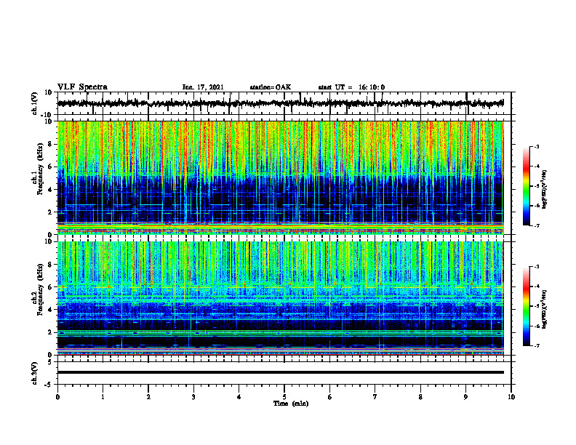Click the 'start UT = 16:10:0' header text
Image resolution: width=576 pixels, height=445 pixels.
[x=351, y=87]
